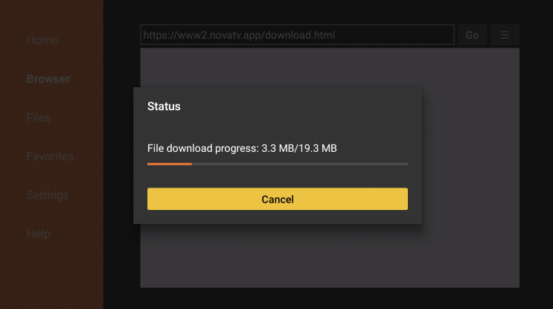Click the orange filled part of progress bar

click(170, 164)
